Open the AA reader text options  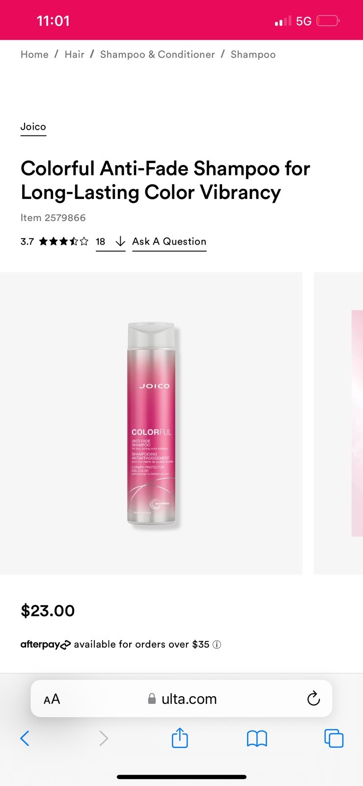click(x=52, y=699)
